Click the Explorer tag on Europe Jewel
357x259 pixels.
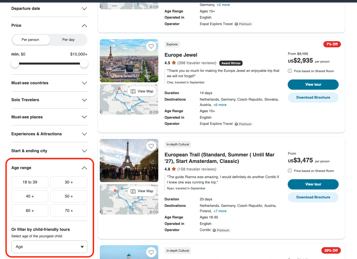(172, 44)
